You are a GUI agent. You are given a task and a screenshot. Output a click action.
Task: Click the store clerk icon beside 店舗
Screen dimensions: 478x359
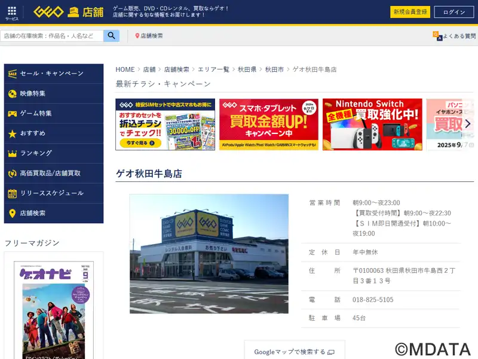point(73,12)
